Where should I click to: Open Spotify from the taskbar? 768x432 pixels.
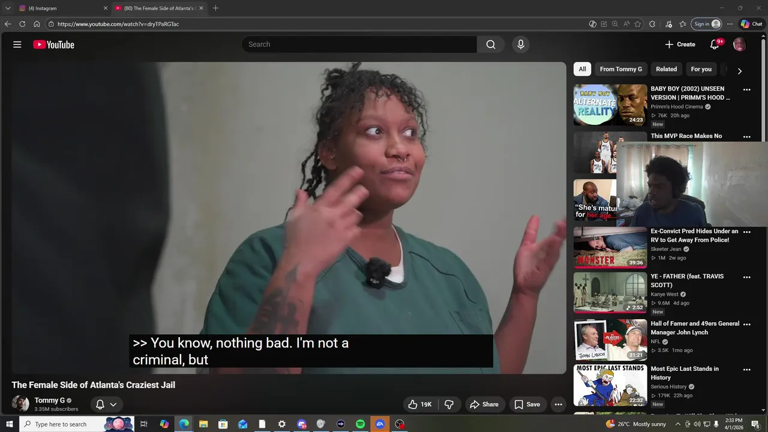(360, 424)
